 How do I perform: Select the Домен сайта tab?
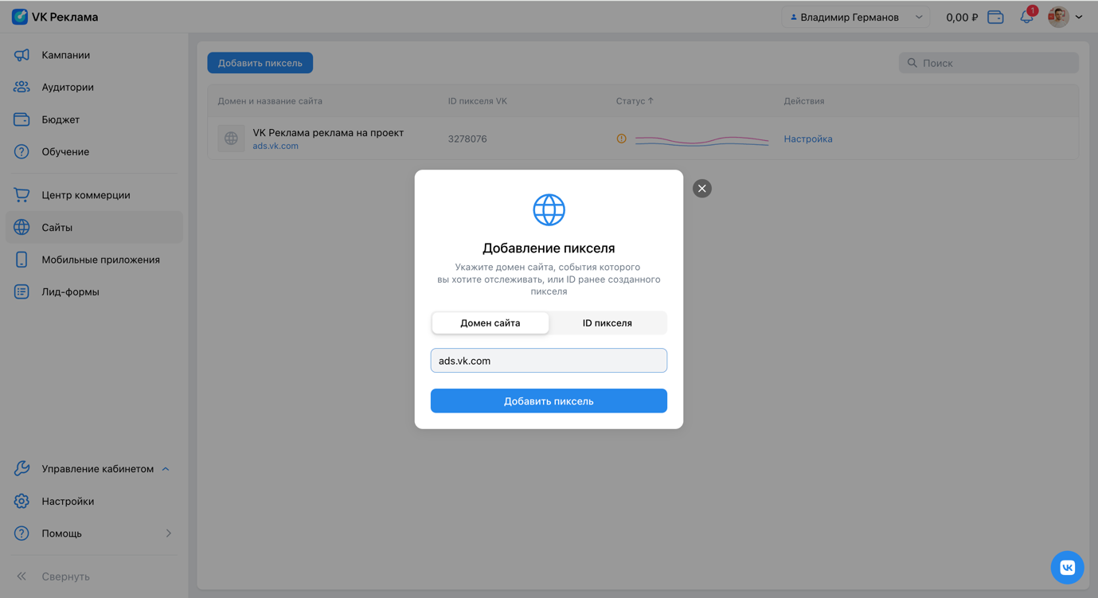pos(490,323)
